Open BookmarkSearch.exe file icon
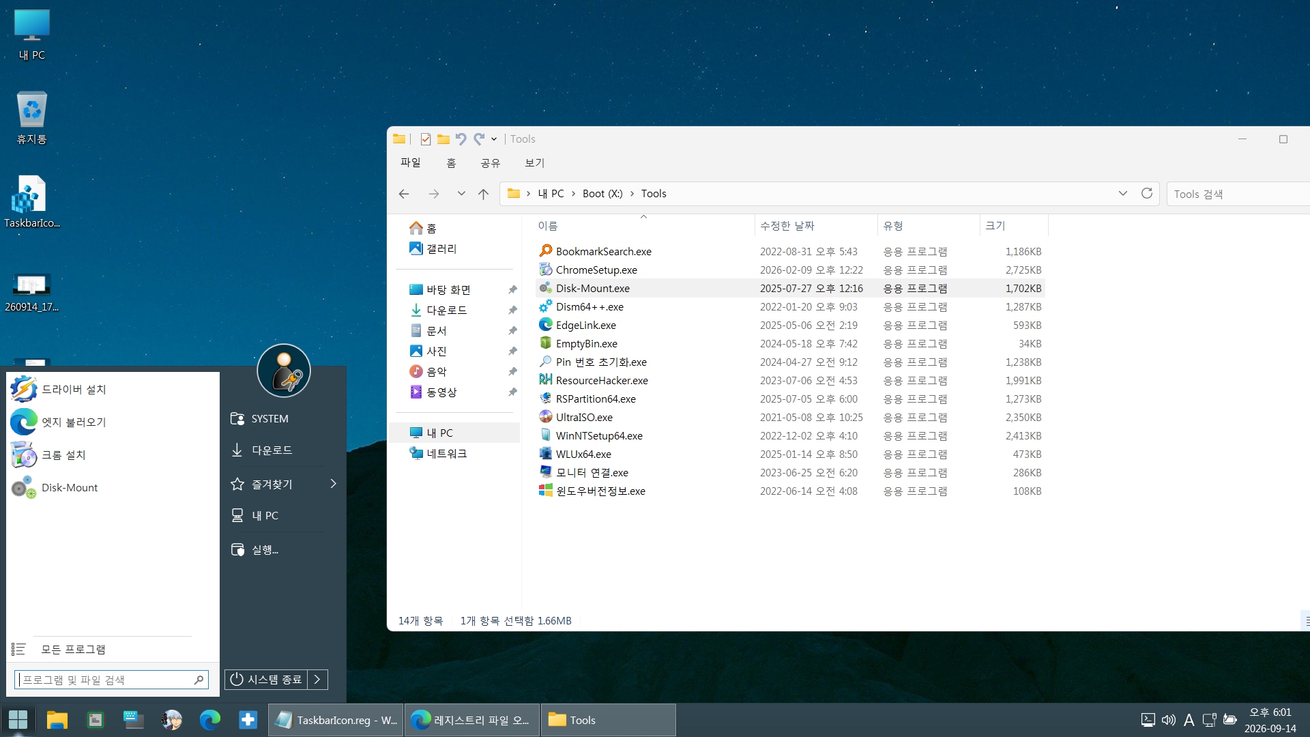This screenshot has width=1310, height=737. [545, 251]
